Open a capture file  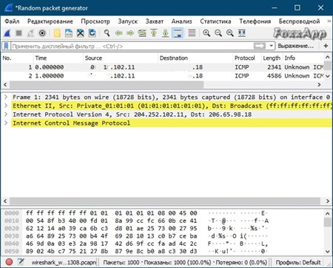tap(57, 33)
